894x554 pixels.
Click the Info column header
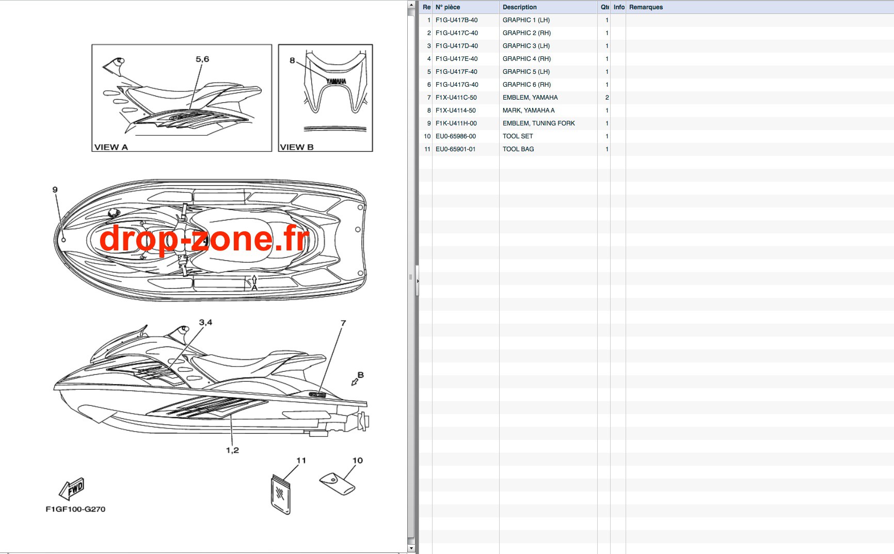click(618, 7)
